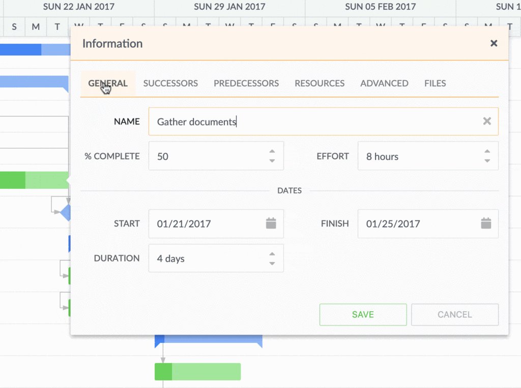
Task: Increase the Duration days value
Action: [x=272, y=253]
